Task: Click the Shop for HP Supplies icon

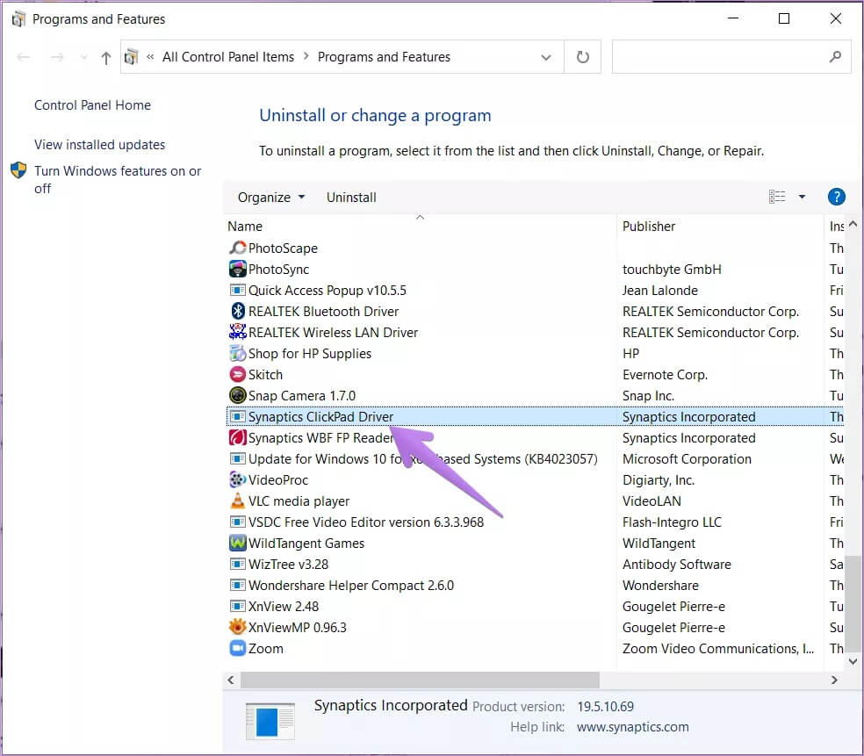Action: pos(237,353)
